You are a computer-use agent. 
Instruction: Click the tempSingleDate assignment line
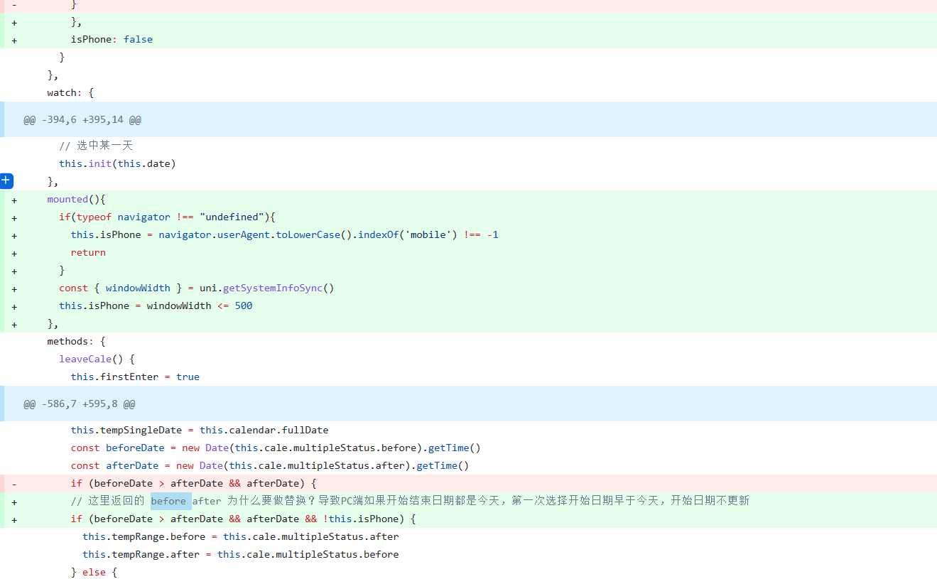tap(199, 430)
